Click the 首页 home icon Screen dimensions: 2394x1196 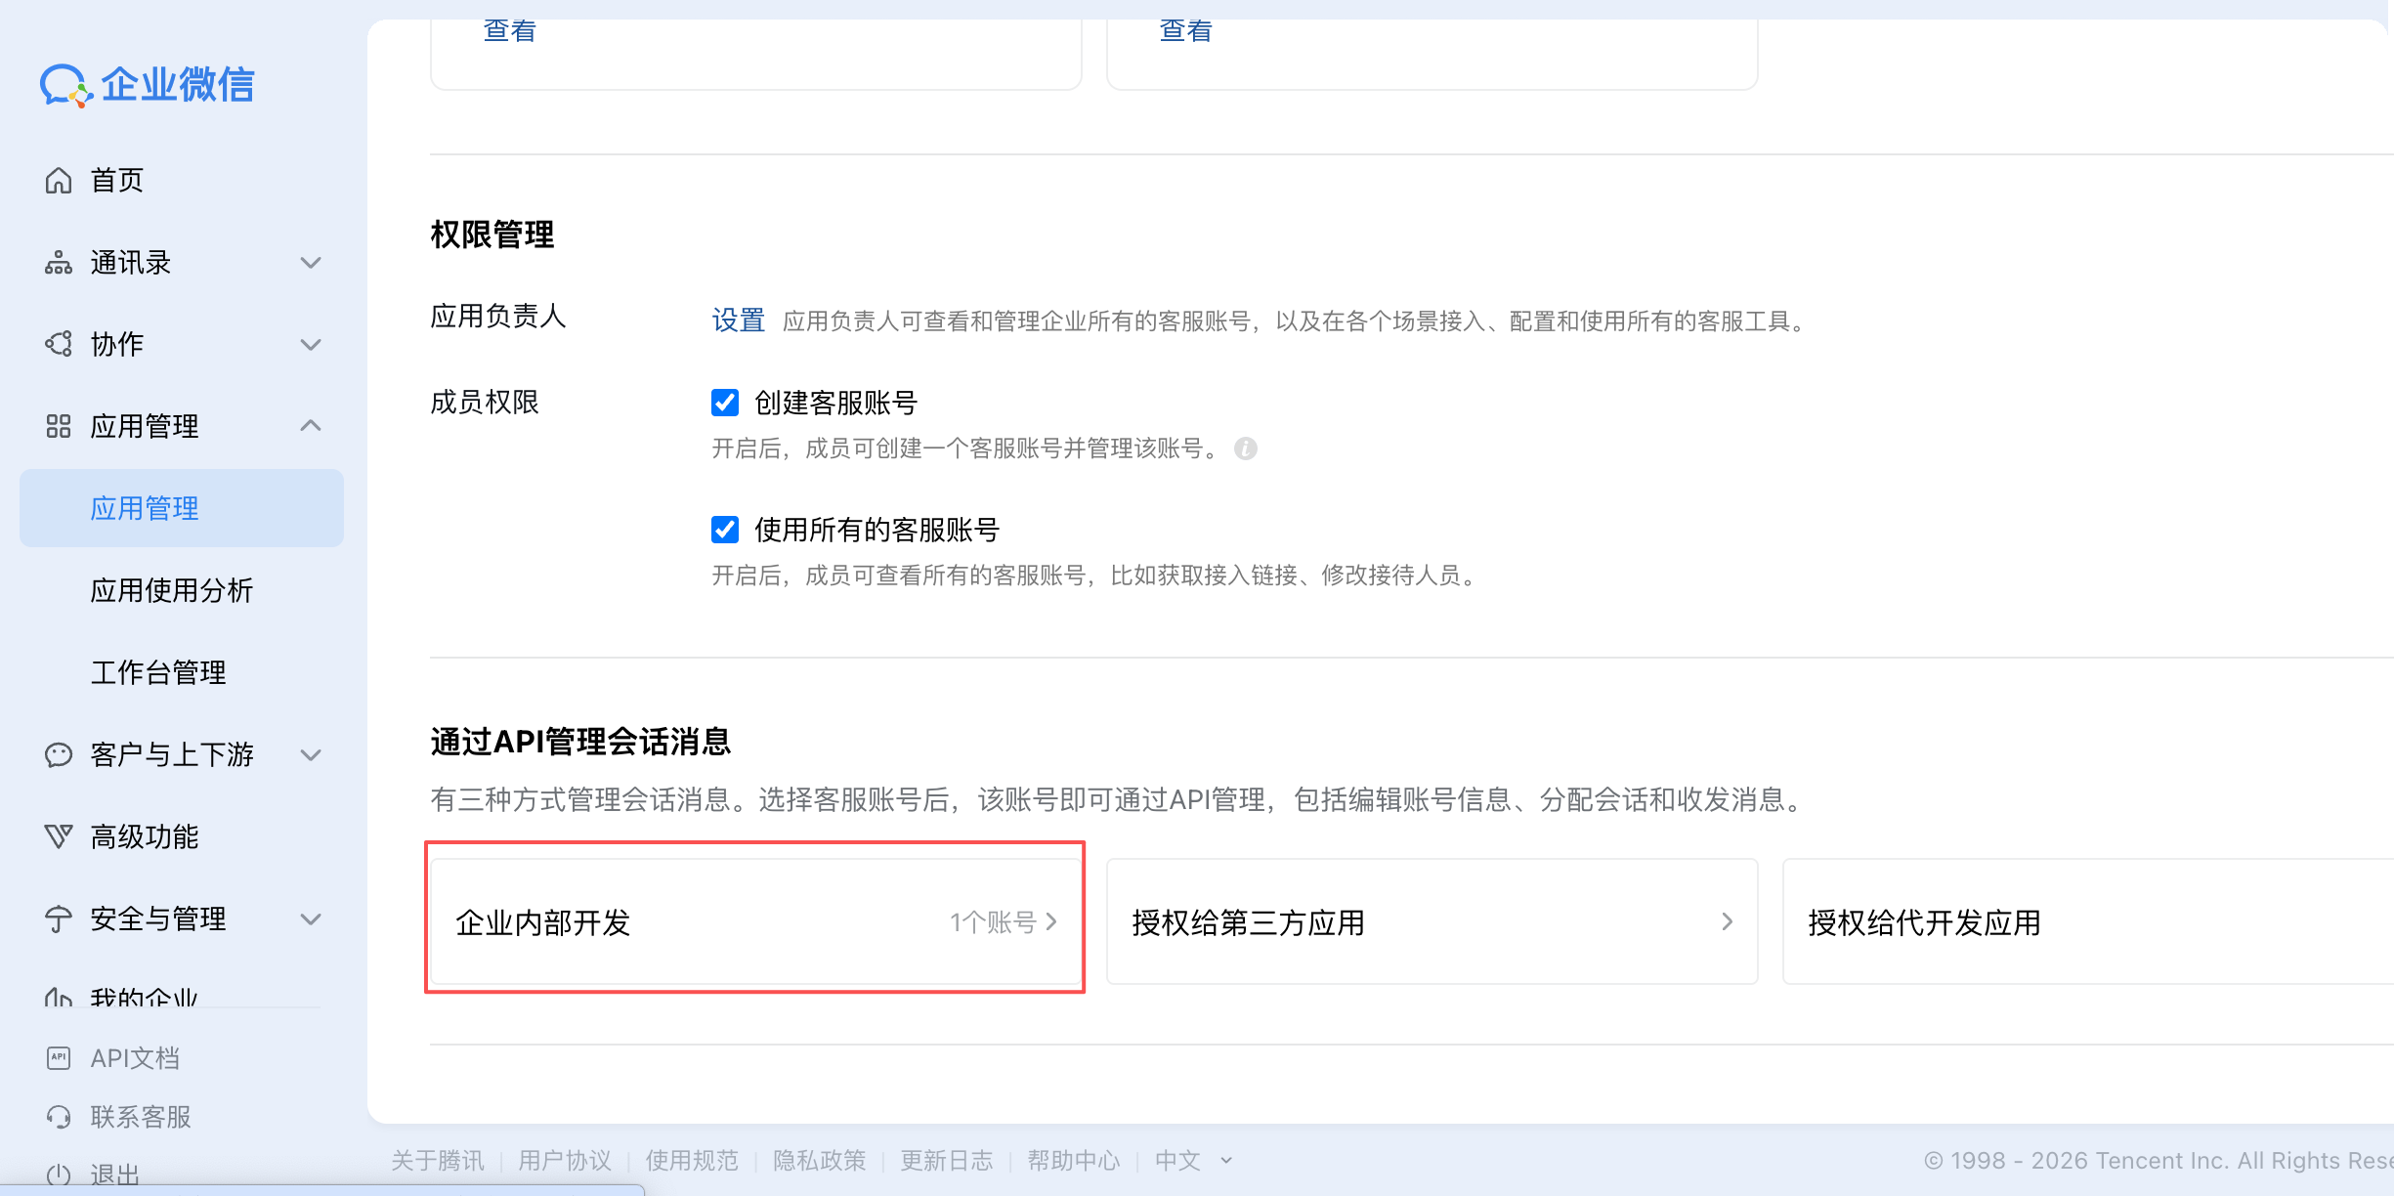click(59, 181)
